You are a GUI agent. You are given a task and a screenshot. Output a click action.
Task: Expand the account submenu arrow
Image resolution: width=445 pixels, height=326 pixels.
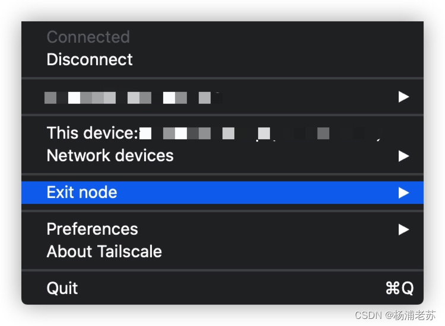(x=403, y=97)
